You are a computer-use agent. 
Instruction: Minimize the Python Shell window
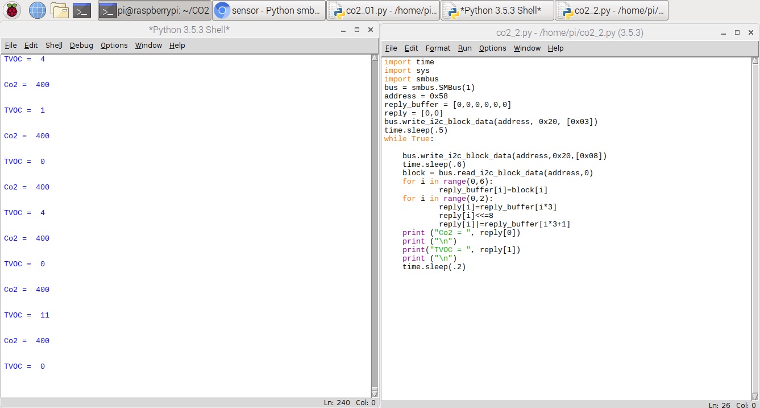[343, 30]
